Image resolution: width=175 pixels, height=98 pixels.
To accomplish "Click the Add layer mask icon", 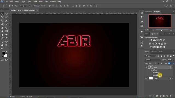I will [157, 96].
